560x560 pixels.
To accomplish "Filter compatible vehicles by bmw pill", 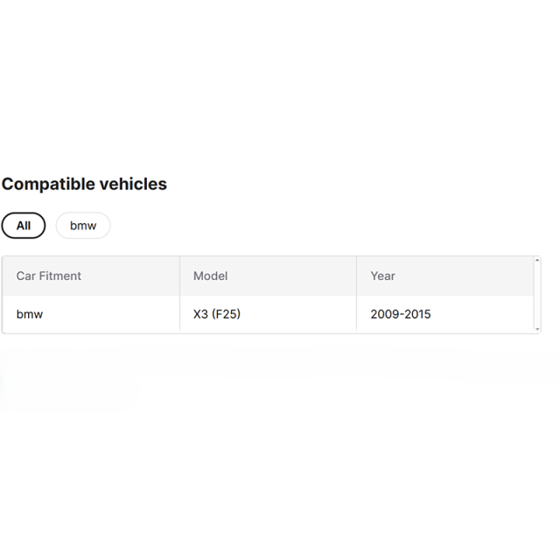I will pos(83,226).
